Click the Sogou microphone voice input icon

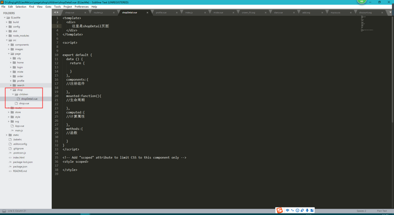point(307,210)
